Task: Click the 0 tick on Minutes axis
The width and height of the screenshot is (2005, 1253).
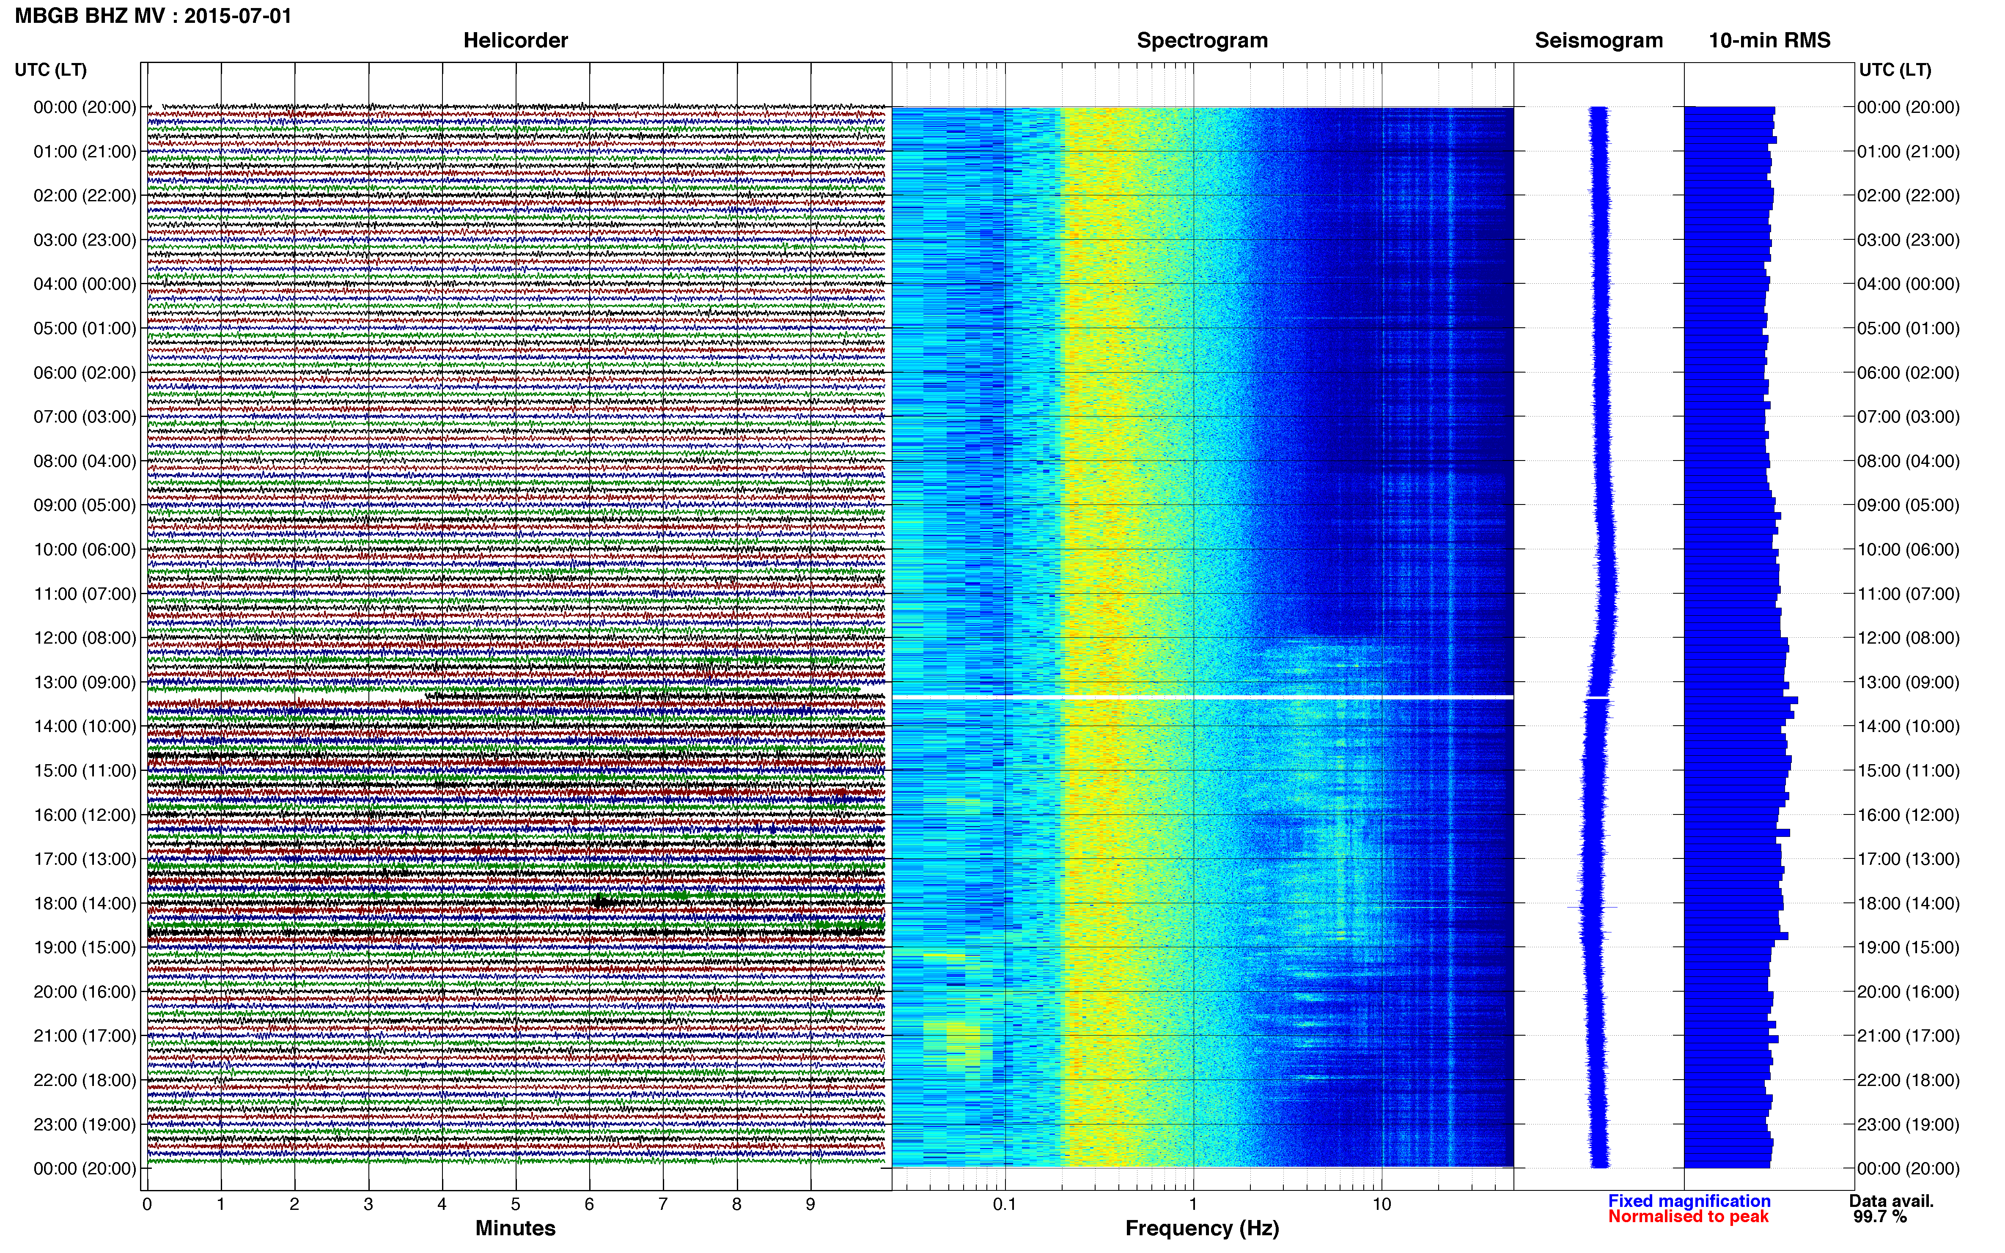Action: (147, 1204)
